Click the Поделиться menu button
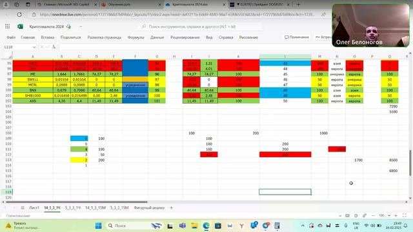The height and width of the screenshot is (232, 413). 70,37
